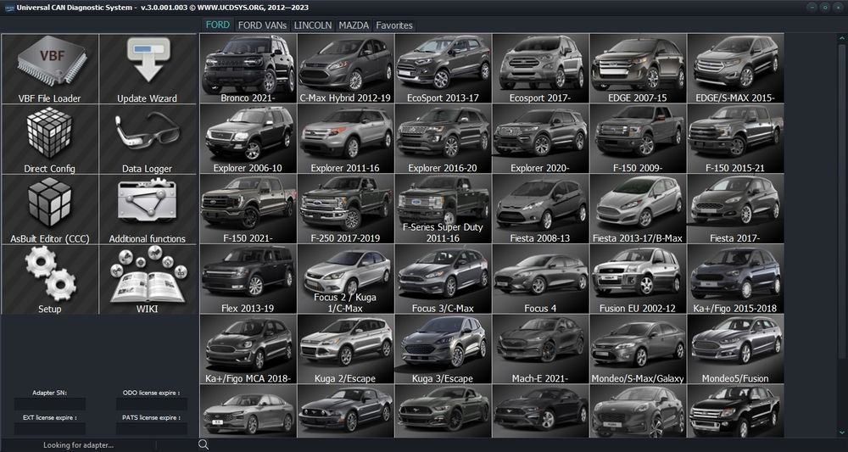848x452 pixels.
Task: Click the search magnifier icon
Action: [204, 444]
